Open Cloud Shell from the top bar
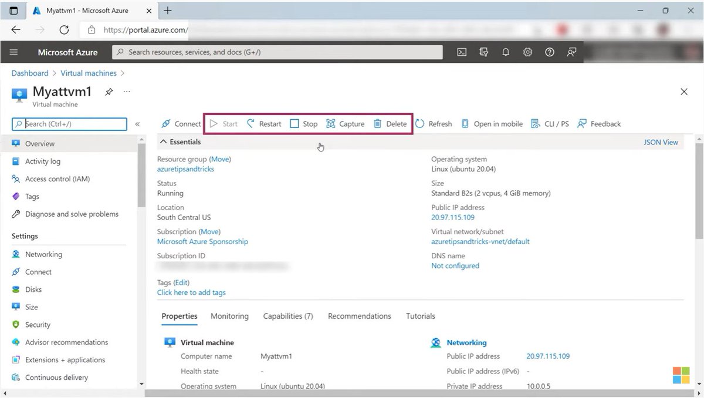The height and width of the screenshot is (398, 704). click(x=462, y=52)
